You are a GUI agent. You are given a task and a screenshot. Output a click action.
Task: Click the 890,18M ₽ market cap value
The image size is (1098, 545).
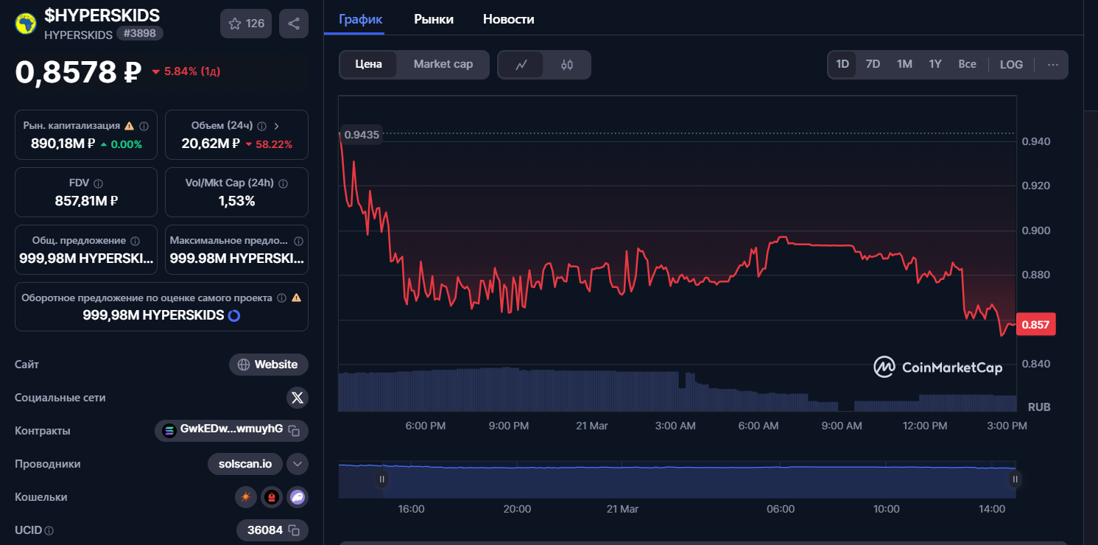point(63,144)
